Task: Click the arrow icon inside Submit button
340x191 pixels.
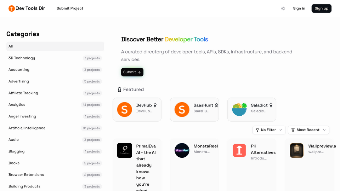Action: click(139, 72)
